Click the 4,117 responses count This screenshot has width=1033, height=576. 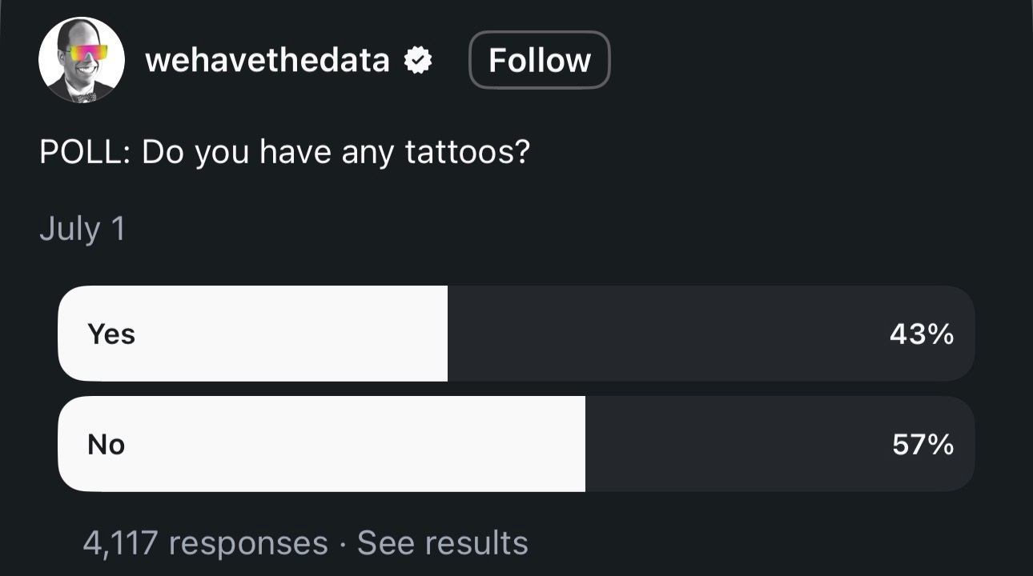pyautogui.click(x=205, y=543)
